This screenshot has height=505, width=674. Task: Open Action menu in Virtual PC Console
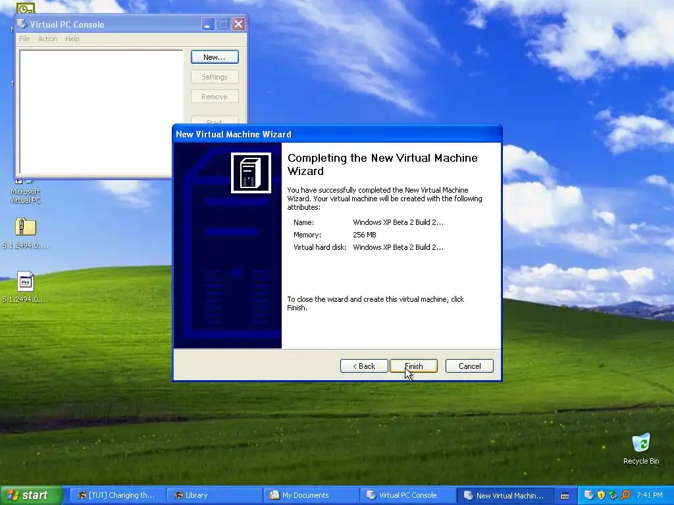pyautogui.click(x=47, y=39)
